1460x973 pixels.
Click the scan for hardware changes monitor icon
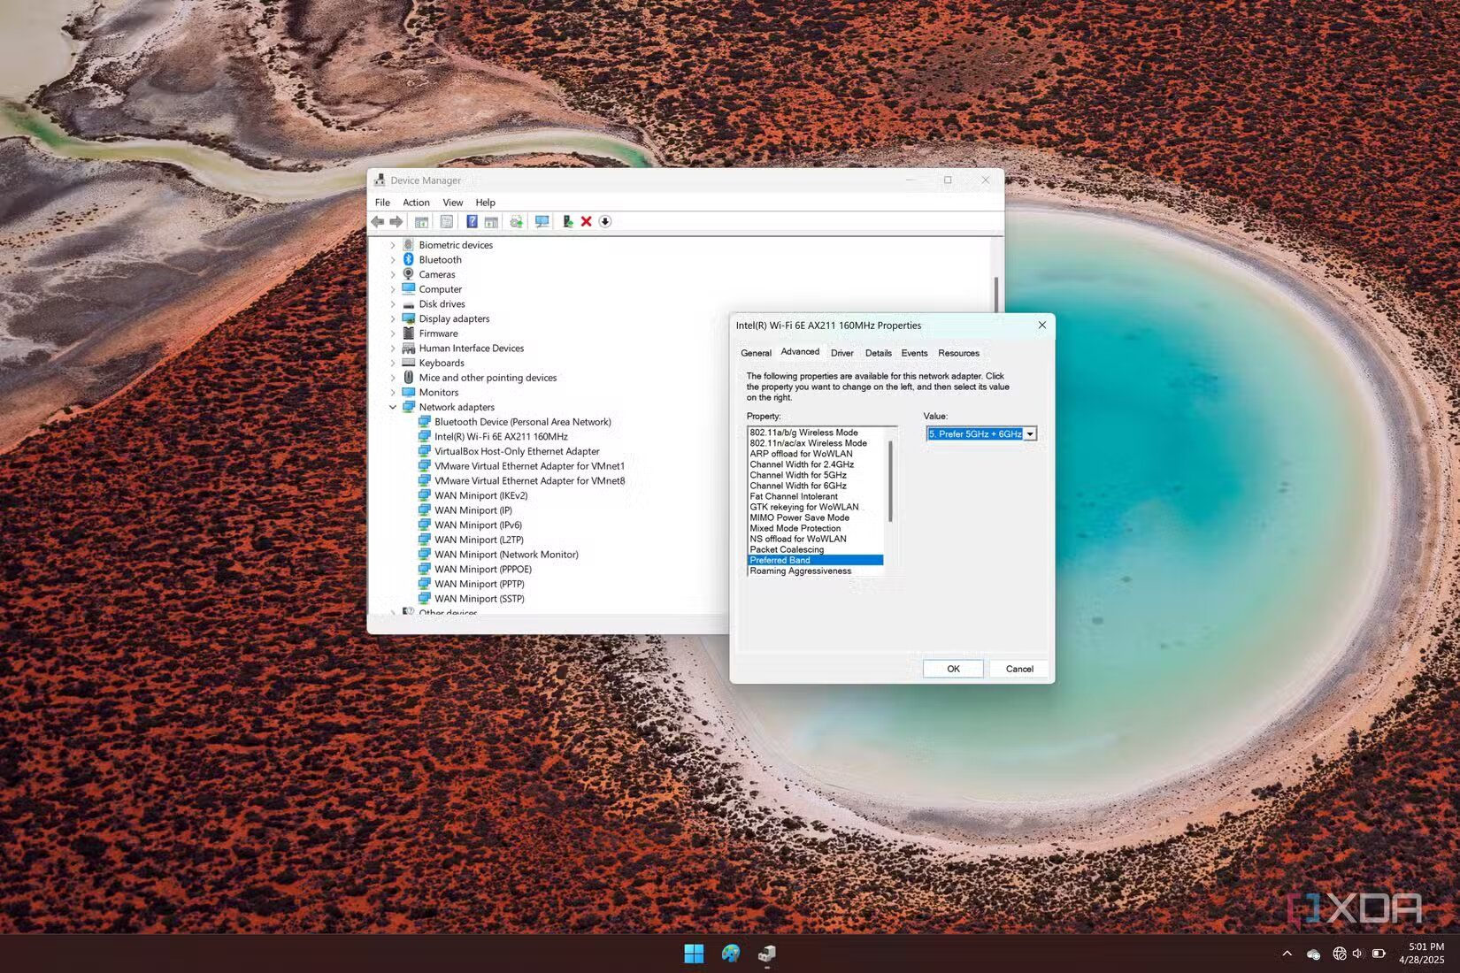[x=542, y=222]
